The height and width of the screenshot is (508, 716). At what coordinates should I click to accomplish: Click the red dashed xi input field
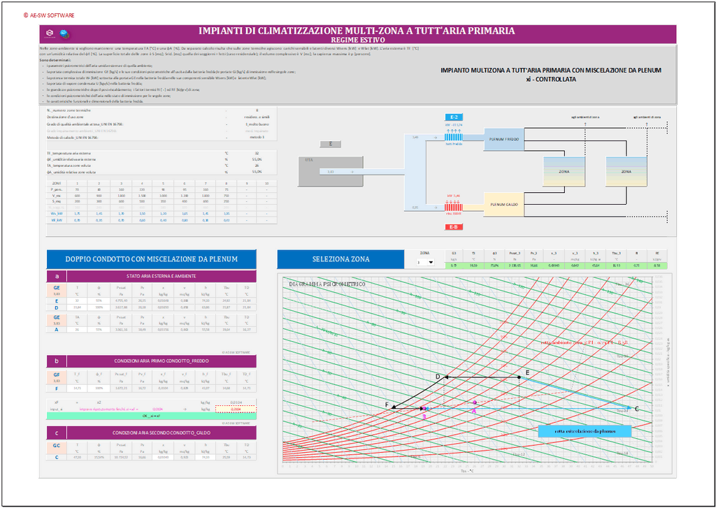pyautogui.click(x=236, y=409)
